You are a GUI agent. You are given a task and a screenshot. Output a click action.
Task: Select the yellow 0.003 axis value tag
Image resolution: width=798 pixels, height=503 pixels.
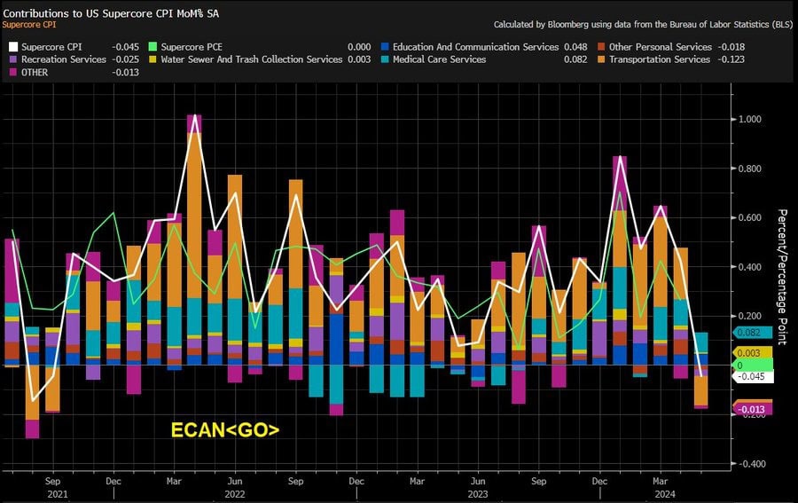(x=752, y=354)
